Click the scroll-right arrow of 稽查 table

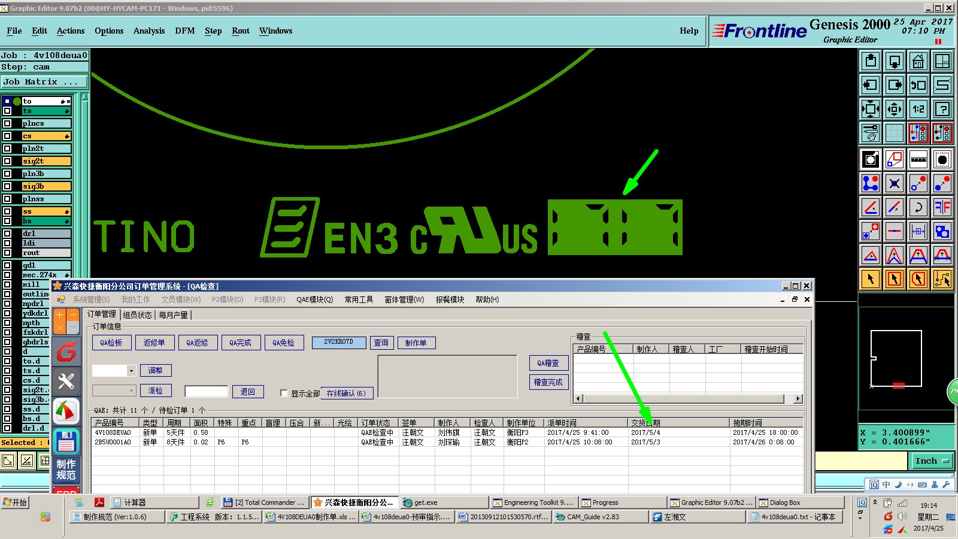pos(798,398)
